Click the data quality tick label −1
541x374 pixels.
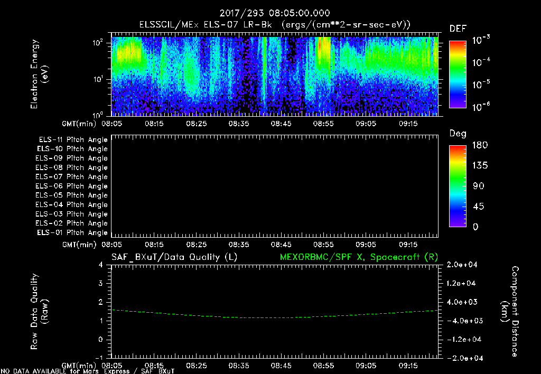tap(98, 358)
